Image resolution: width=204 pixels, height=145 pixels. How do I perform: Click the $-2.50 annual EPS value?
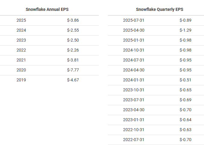[x=73, y=40]
